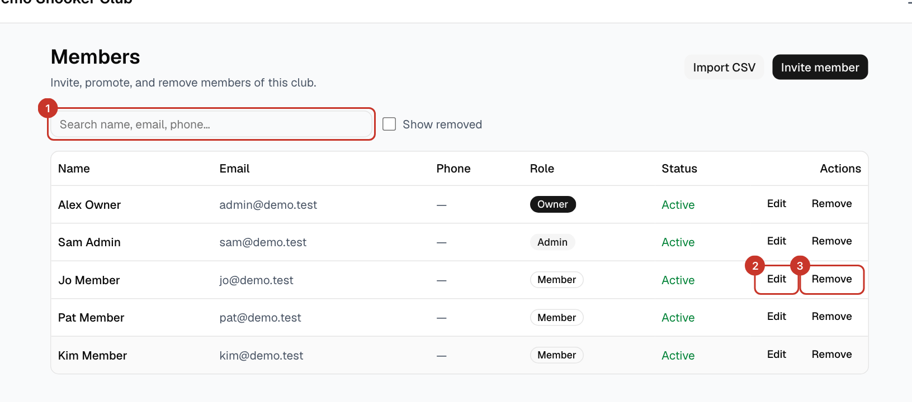Edit Kim Member's profile
This screenshot has width=912, height=402.
(x=777, y=355)
